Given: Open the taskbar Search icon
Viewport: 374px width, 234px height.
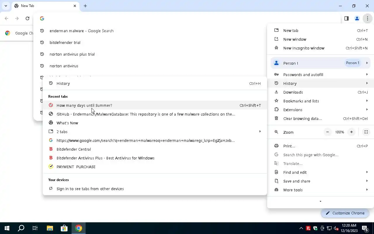Looking at the screenshot, I should 21,228.
